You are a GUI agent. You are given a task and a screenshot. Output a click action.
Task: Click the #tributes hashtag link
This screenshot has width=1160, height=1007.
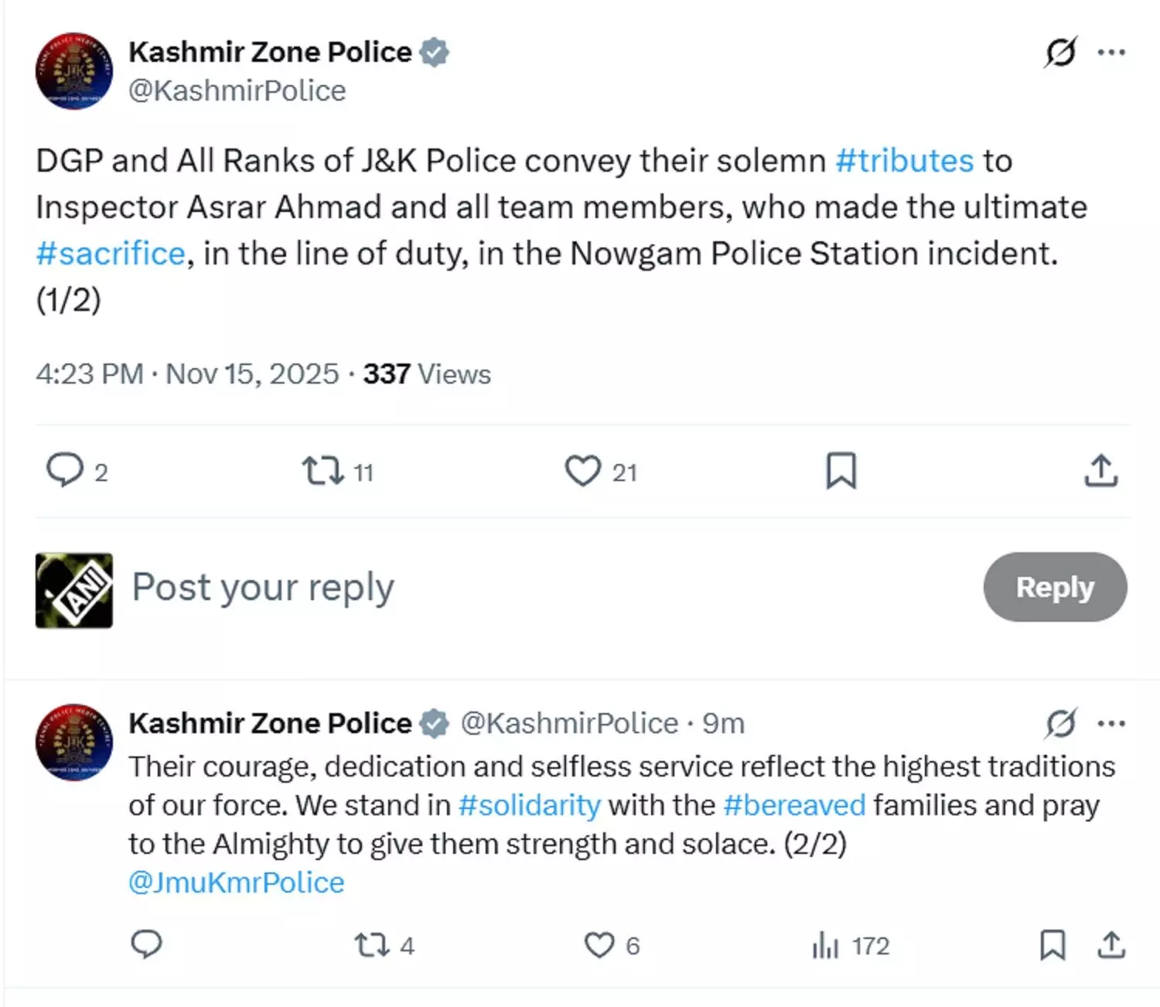[x=904, y=161]
